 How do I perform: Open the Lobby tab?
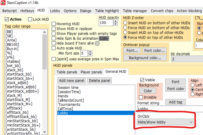(x=55, y=11)
